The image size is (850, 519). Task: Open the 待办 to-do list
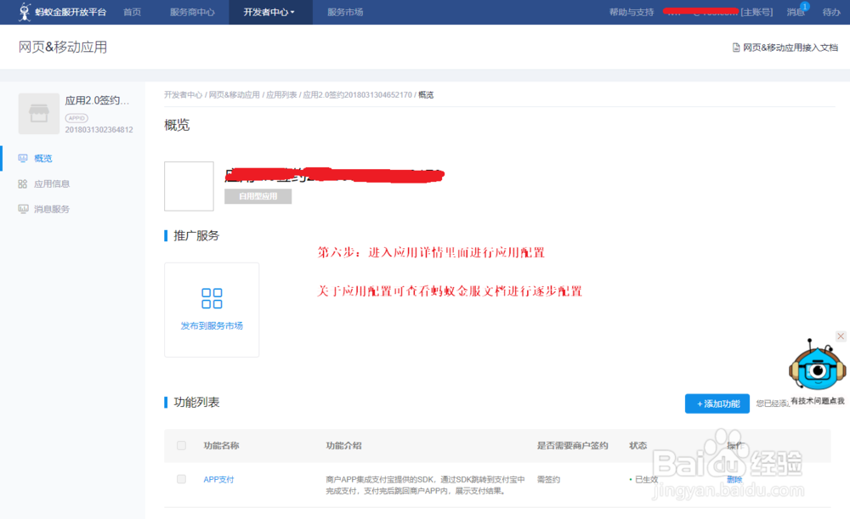pyautogui.click(x=831, y=12)
